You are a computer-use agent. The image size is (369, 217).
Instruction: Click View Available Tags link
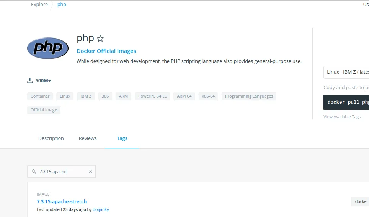pos(342,117)
